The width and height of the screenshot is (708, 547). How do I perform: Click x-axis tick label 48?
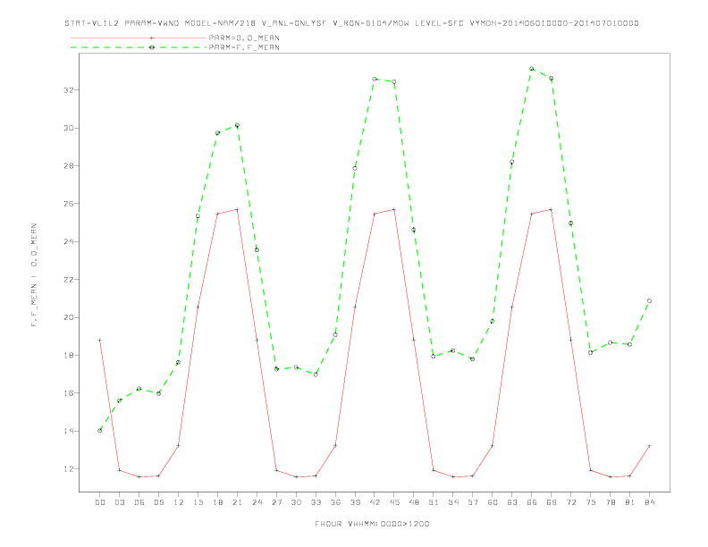click(x=414, y=502)
